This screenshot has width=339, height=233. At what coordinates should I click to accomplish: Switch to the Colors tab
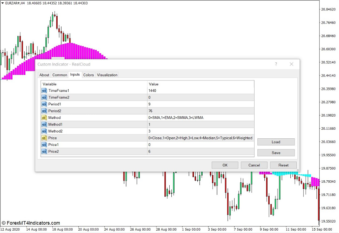(x=88, y=75)
